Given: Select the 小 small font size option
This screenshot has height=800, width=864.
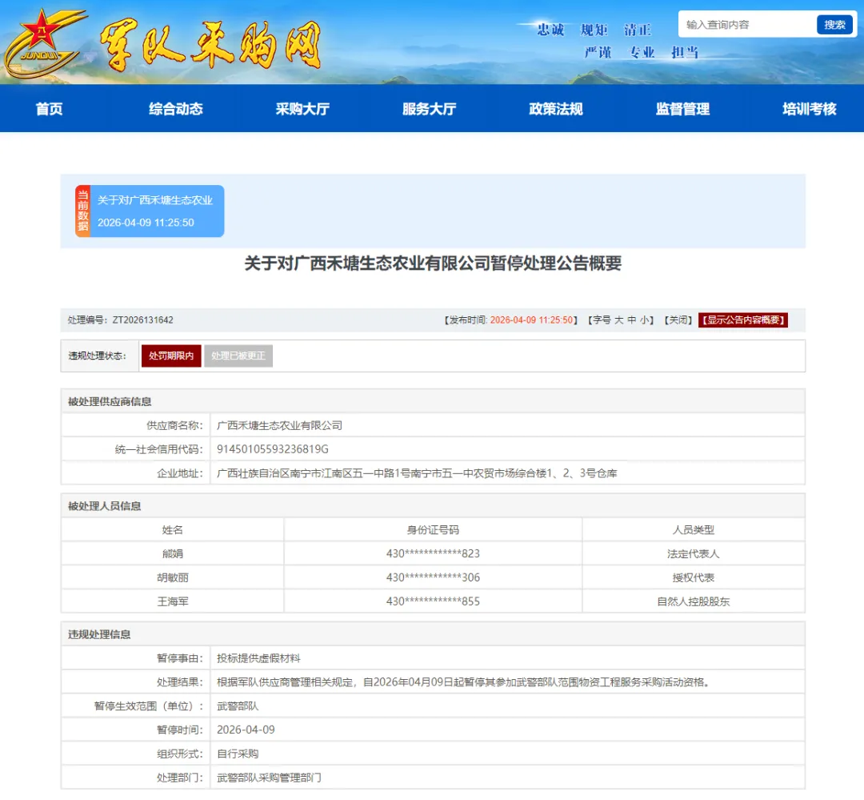Looking at the screenshot, I should pyautogui.click(x=643, y=320).
